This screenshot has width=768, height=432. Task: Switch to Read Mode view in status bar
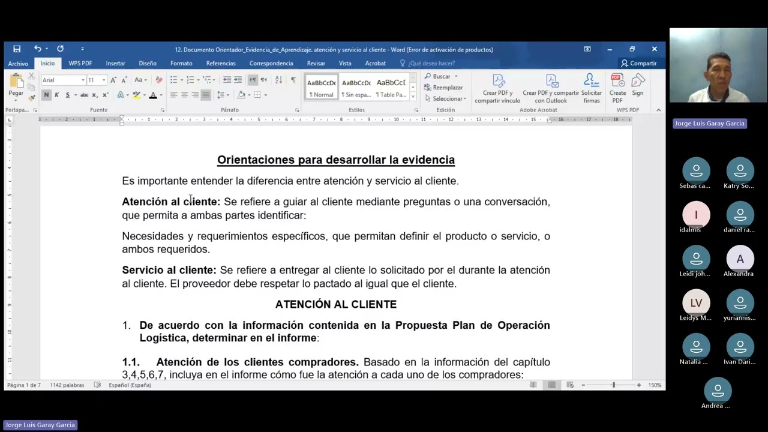click(x=533, y=385)
